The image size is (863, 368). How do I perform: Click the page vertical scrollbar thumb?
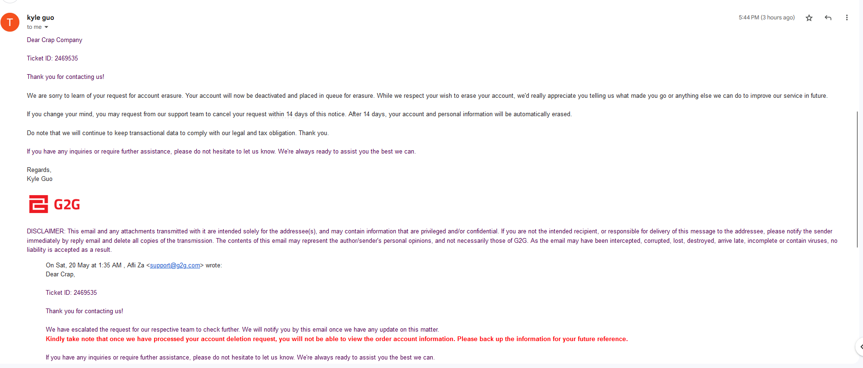click(857, 180)
